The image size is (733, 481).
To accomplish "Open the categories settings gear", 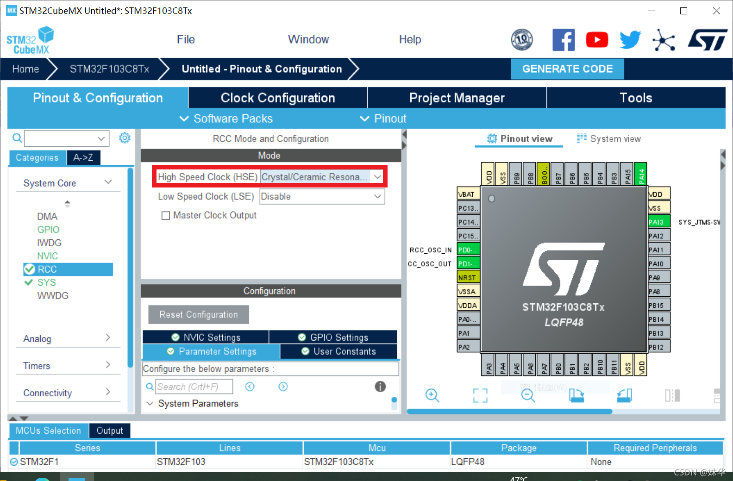I will pyautogui.click(x=125, y=138).
